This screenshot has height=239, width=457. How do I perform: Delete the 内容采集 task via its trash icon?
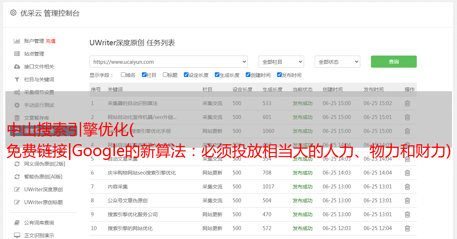click(407, 187)
